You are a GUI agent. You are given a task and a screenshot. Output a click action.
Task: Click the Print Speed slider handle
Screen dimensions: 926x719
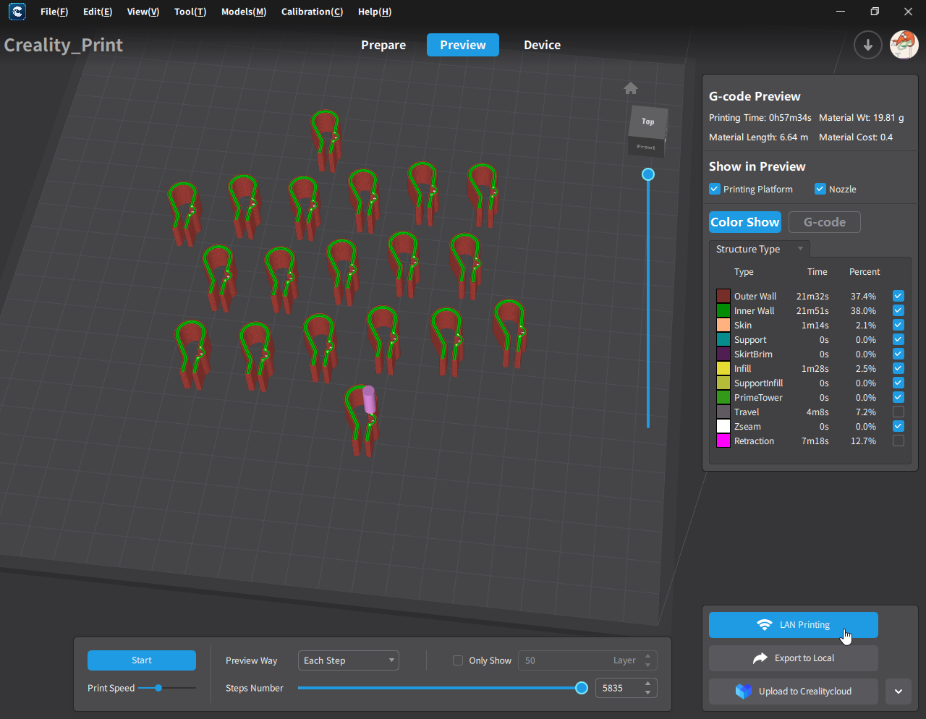click(158, 688)
